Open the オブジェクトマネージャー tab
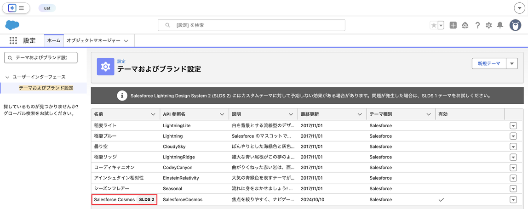 [x=93, y=40]
